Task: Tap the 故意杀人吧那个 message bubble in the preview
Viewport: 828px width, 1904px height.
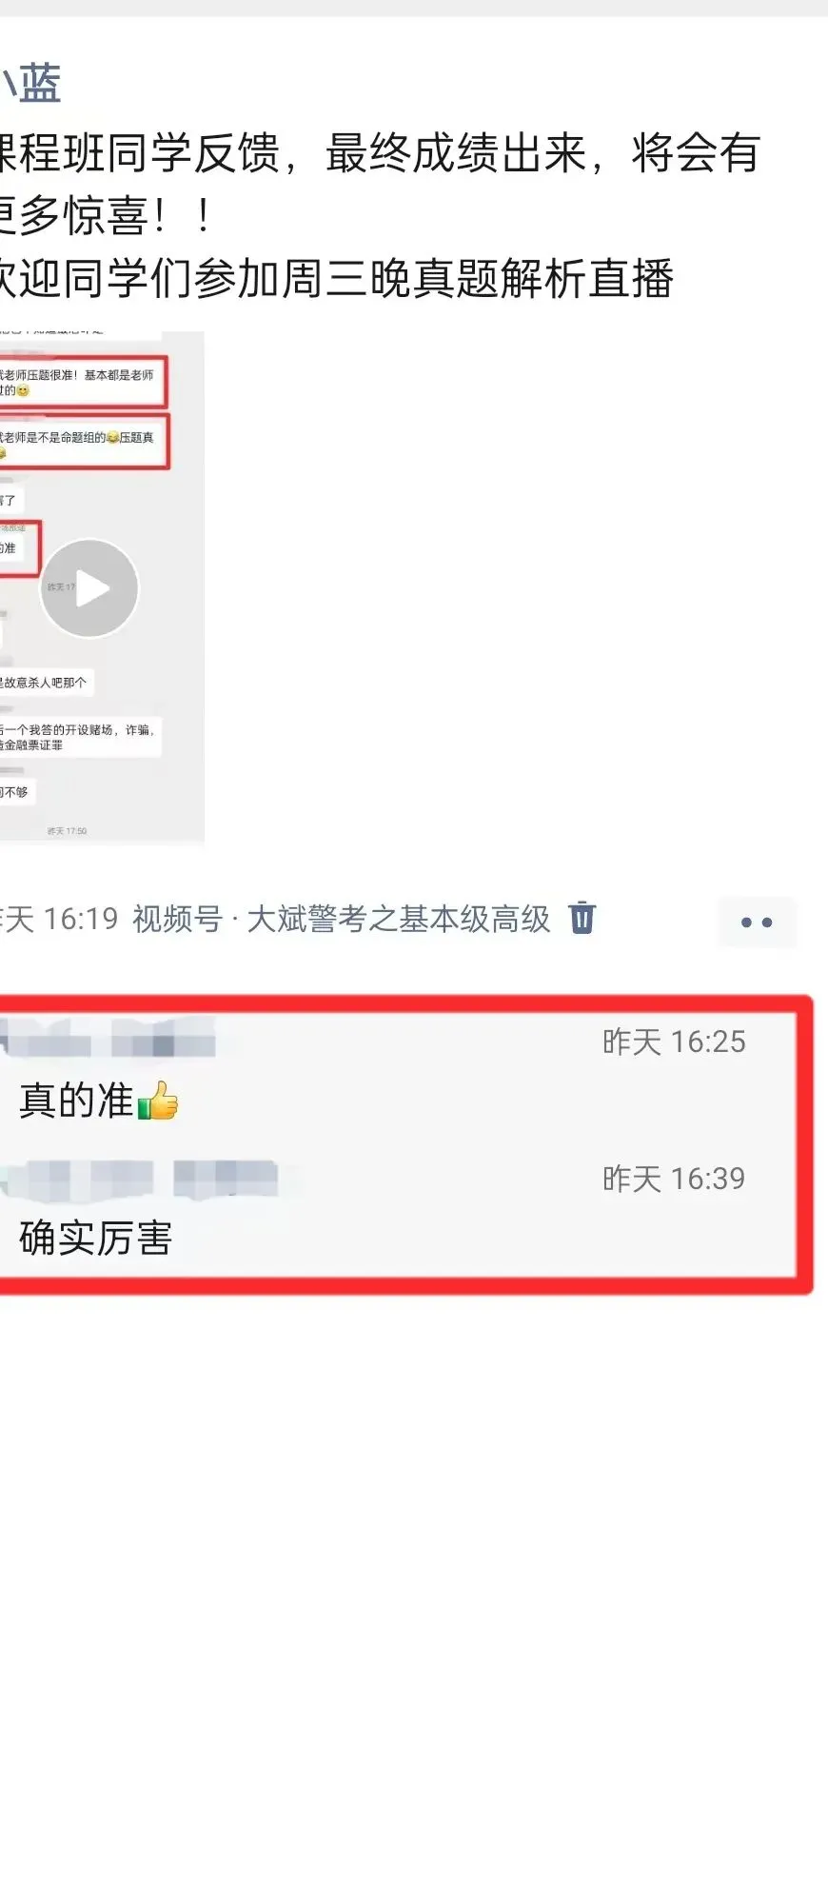Action: pos(47,683)
